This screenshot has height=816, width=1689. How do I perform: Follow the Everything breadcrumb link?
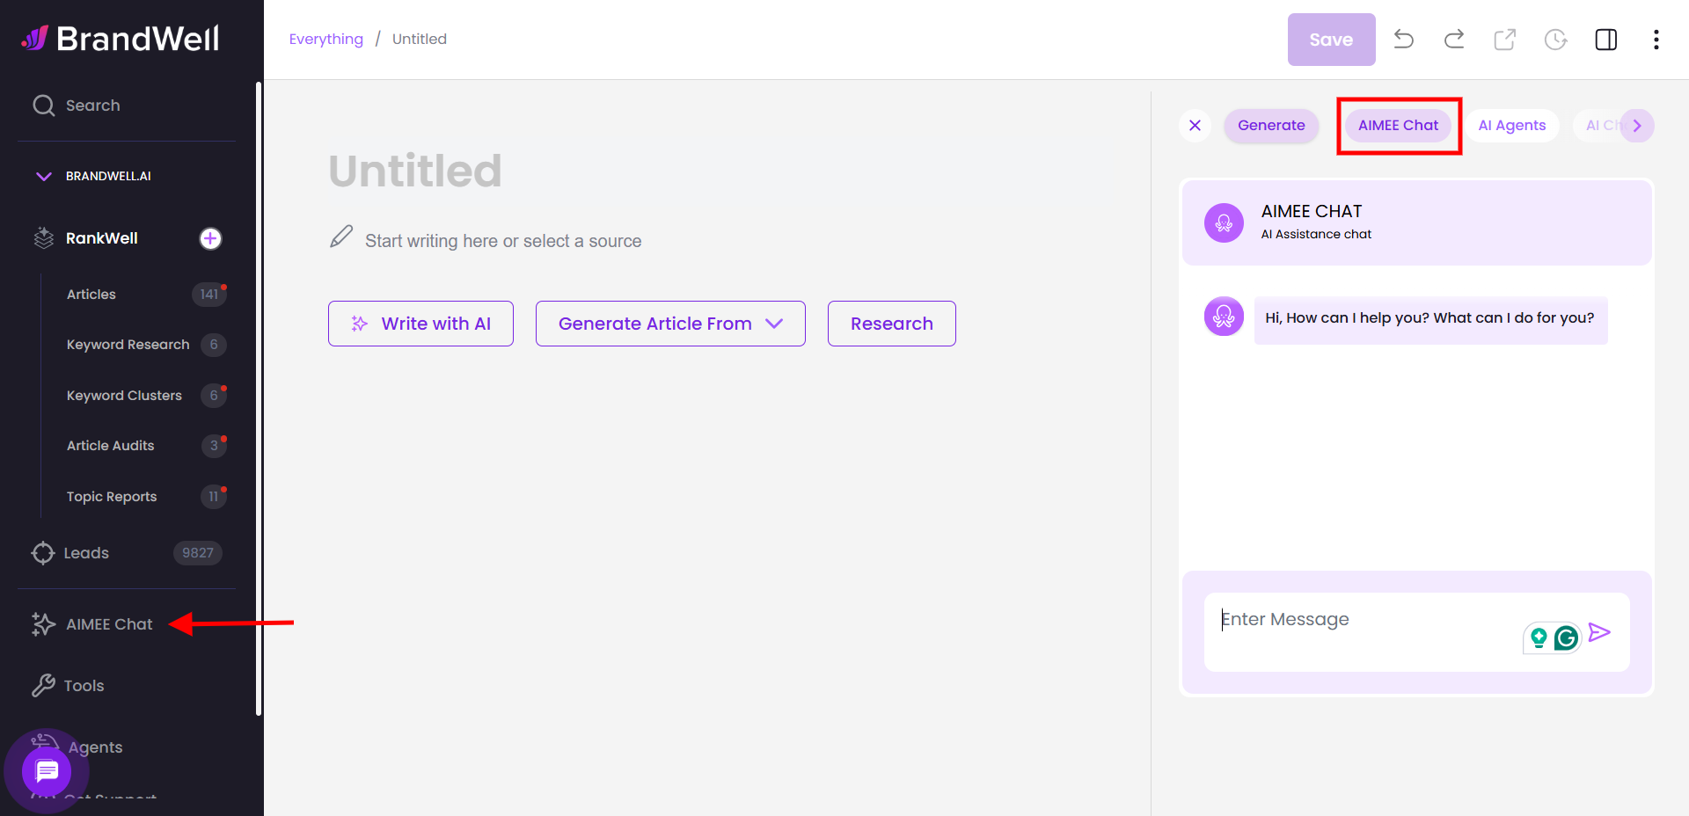pyautogui.click(x=326, y=39)
